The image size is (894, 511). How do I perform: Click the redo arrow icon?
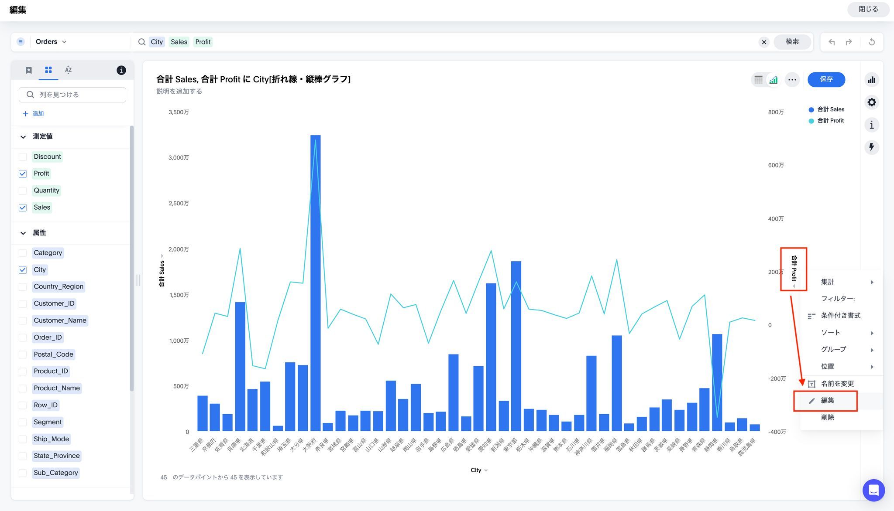pyautogui.click(x=849, y=42)
